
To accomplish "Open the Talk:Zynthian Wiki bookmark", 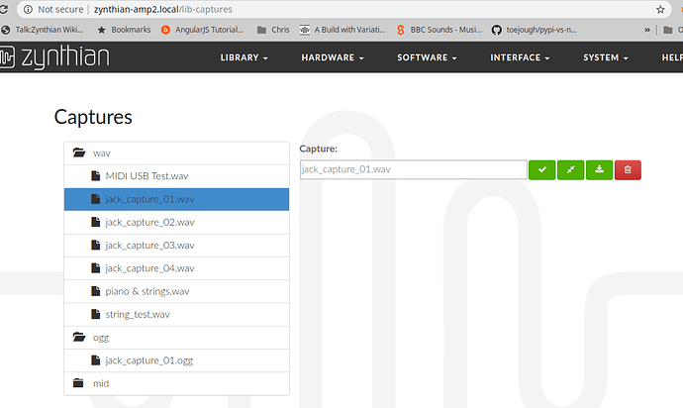I will 43,30.
